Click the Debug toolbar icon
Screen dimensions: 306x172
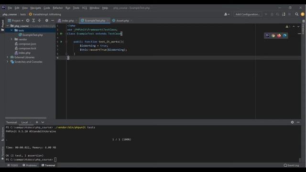[x=272, y=14]
